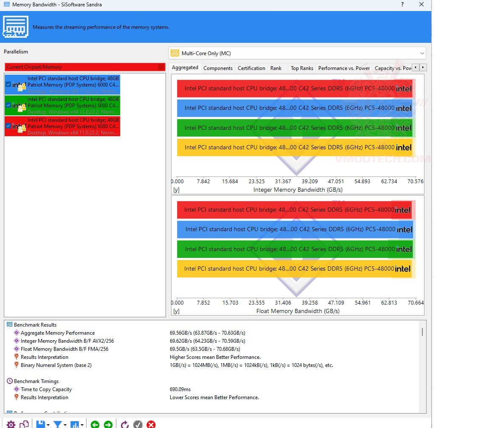489x428 pixels.
Task: Open the filter funnel dropdown arrow
Action: 65,425
